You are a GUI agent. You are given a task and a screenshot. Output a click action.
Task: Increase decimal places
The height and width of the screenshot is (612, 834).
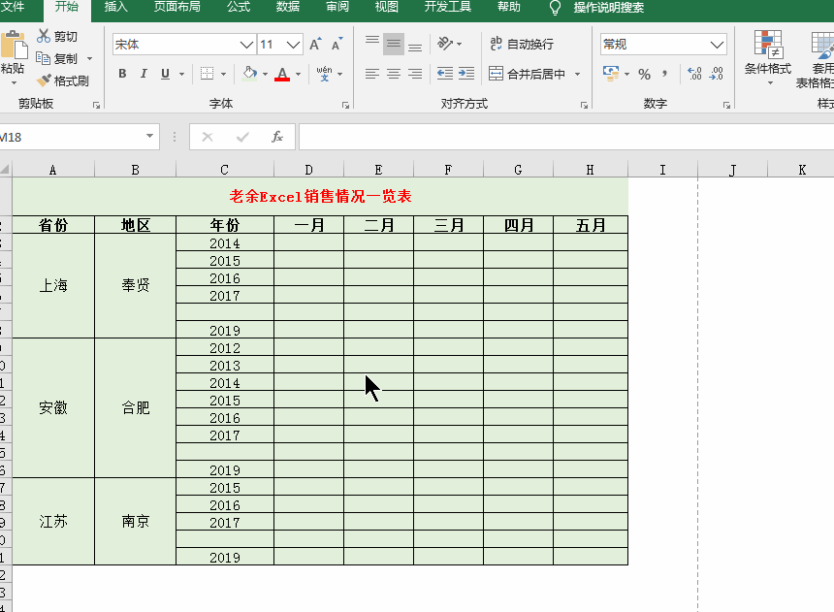point(694,74)
